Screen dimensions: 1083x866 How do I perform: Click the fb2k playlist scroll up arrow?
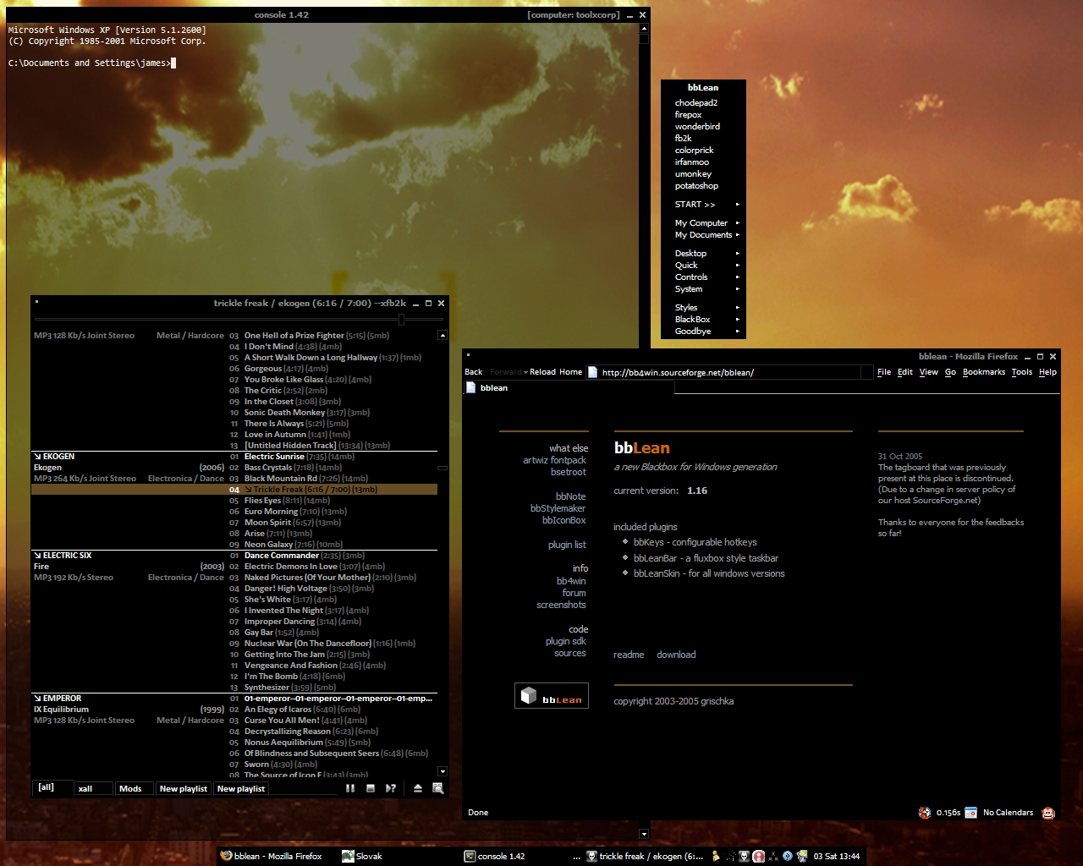[x=442, y=336]
